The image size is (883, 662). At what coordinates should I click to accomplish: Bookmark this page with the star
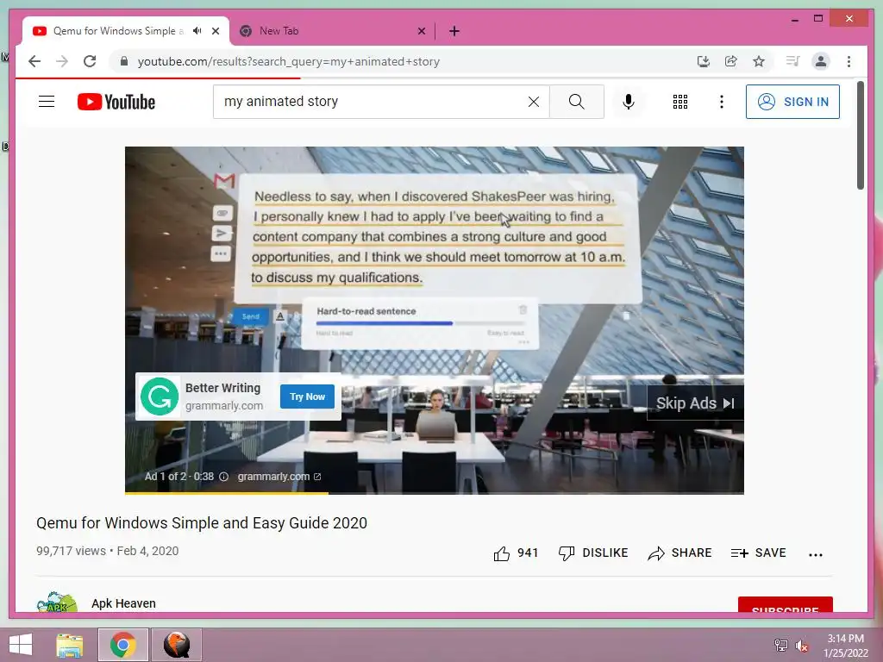coord(759,61)
